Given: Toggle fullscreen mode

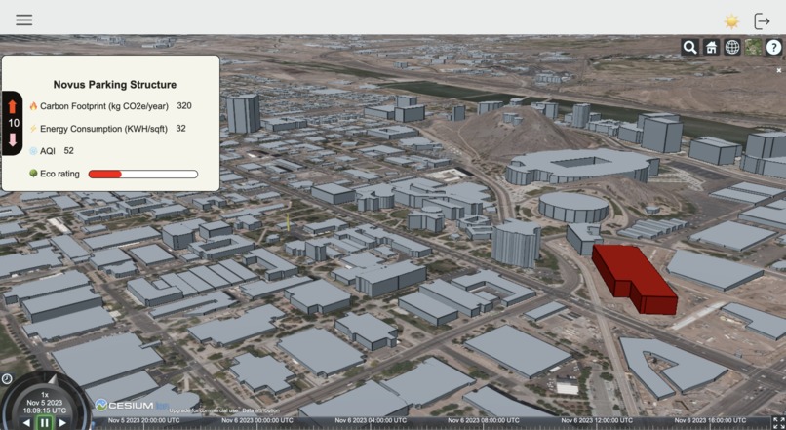Looking at the screenshot, I should pos(778,422).
